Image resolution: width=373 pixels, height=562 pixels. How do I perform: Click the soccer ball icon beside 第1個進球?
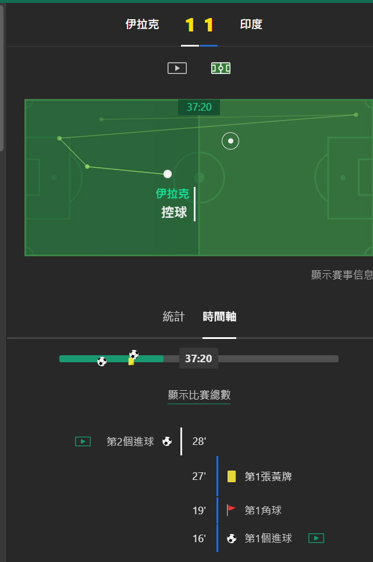(232, 538)
